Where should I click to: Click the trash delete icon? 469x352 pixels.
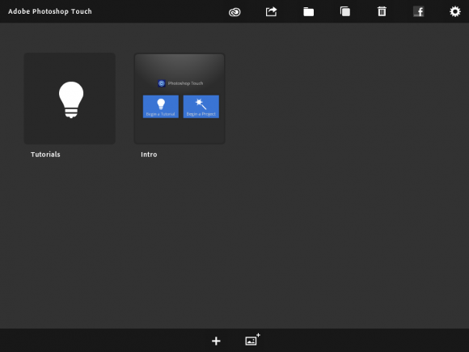[382, 11]
